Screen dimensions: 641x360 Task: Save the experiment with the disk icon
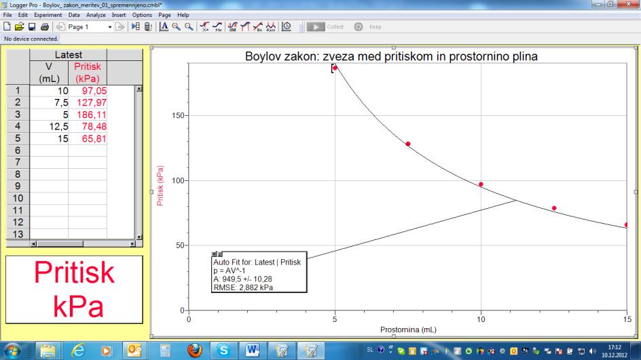pyautogui.click(x=31, y=26)
